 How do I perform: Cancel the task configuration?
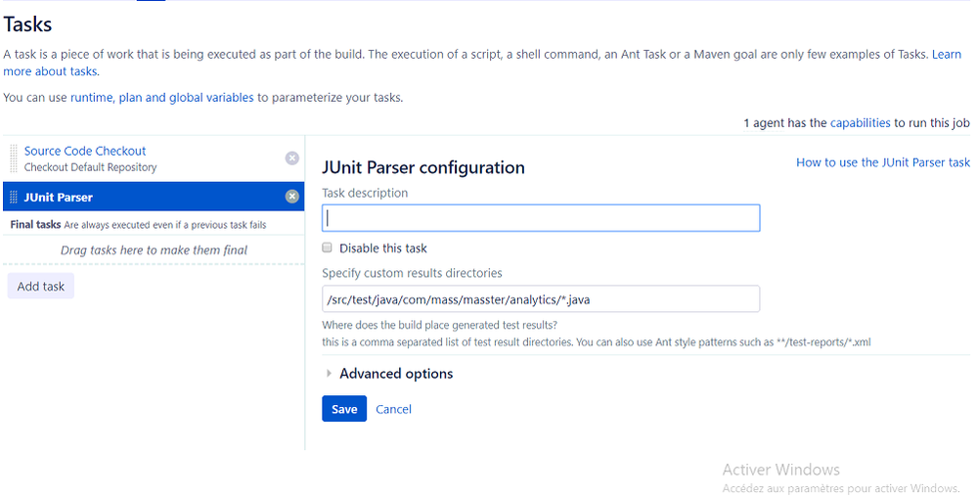[x=393, y=409]
